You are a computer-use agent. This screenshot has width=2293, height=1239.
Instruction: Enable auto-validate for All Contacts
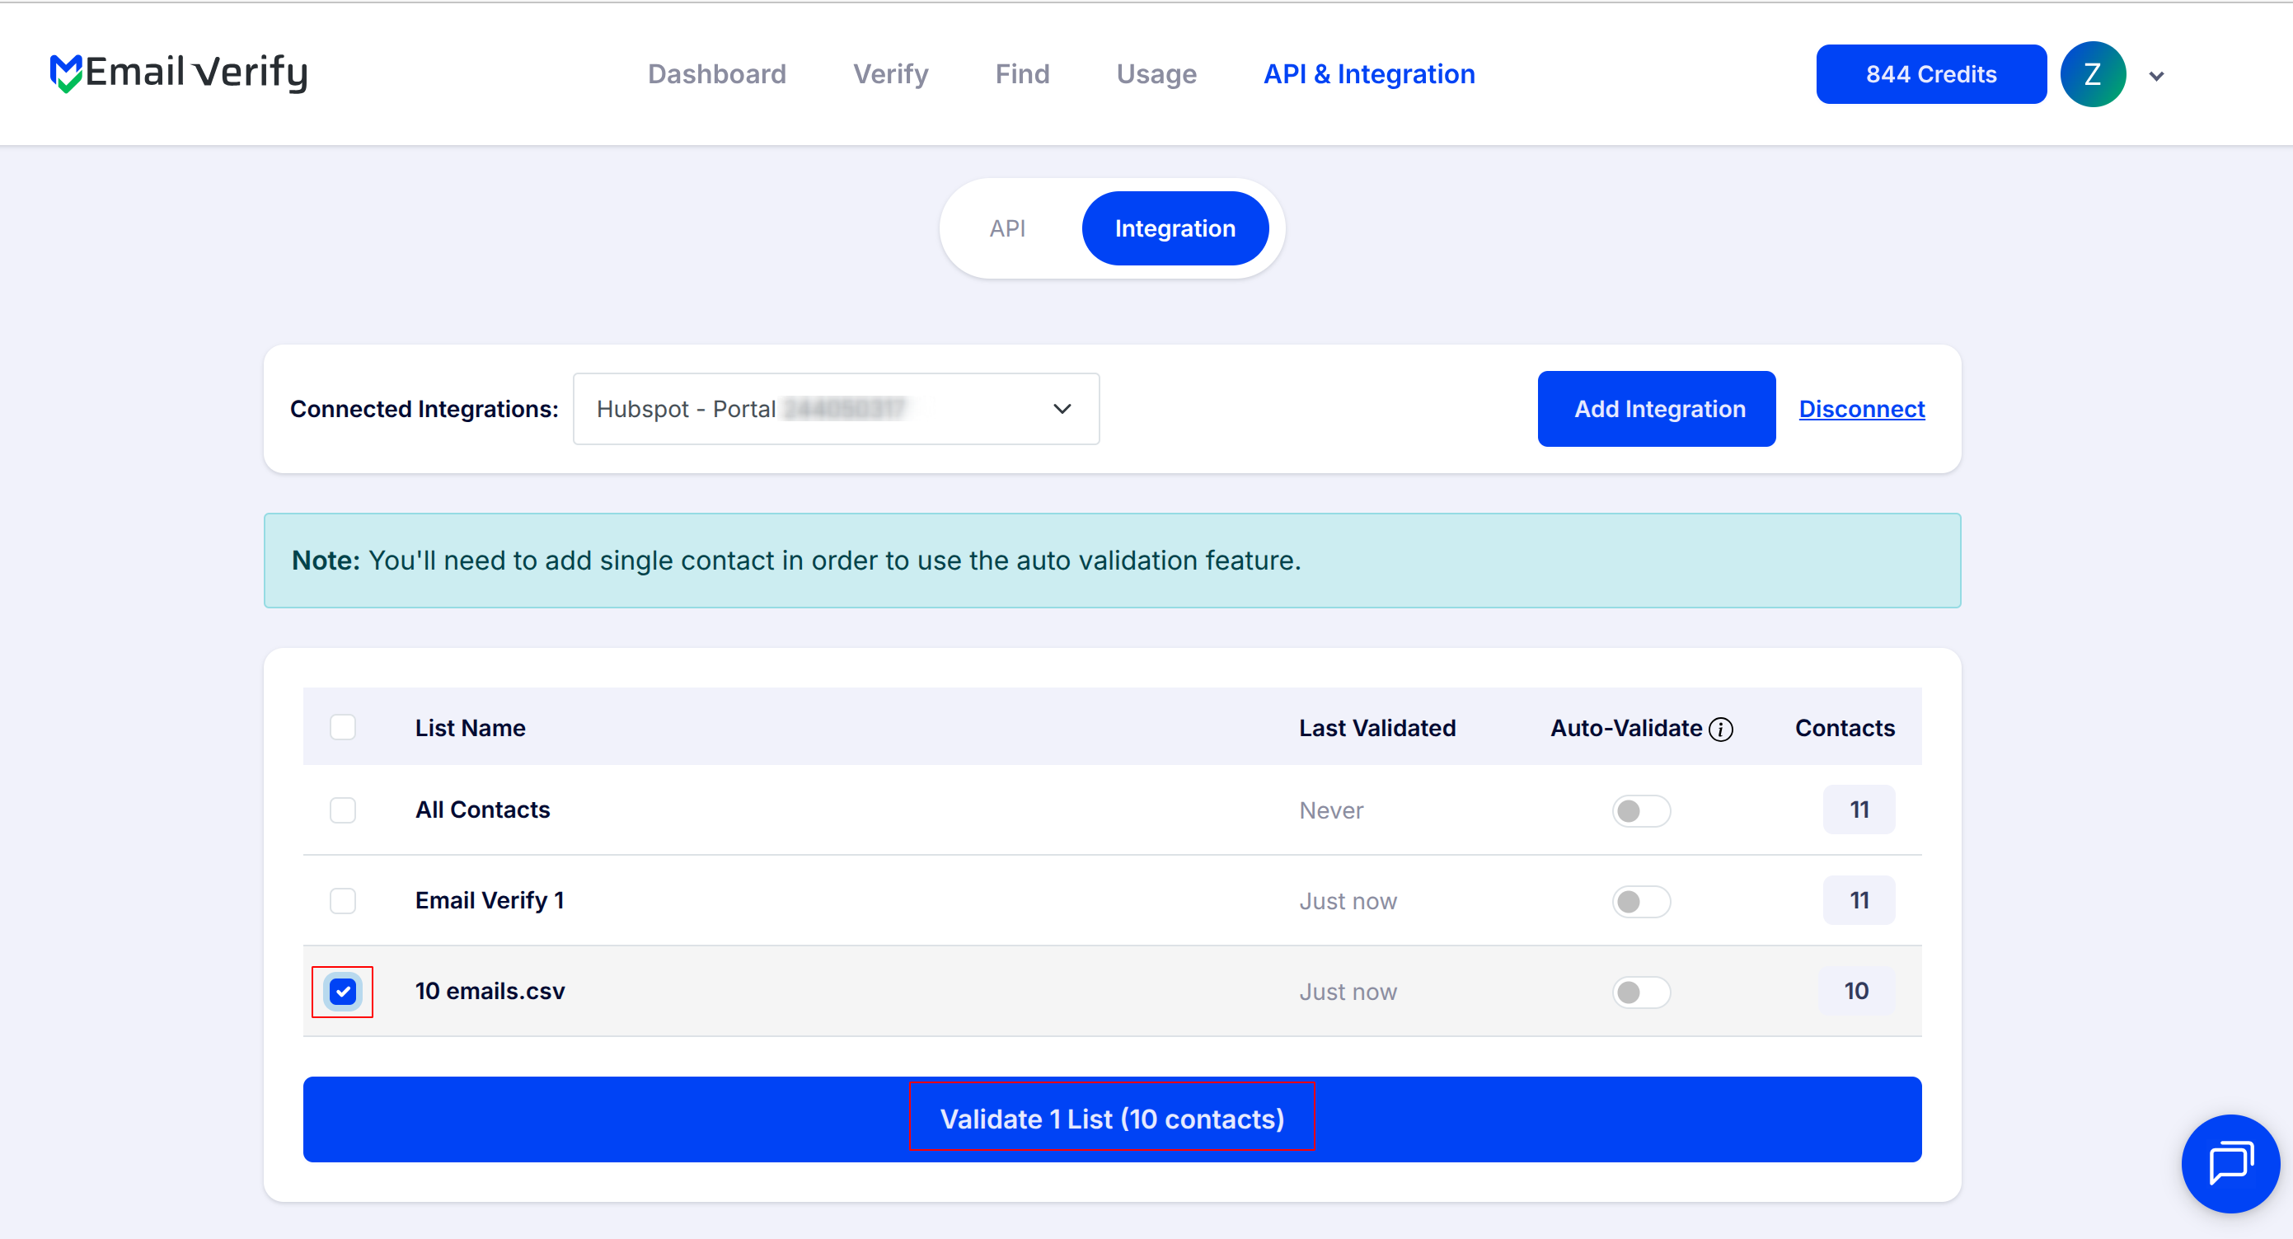pos(1640,811)
